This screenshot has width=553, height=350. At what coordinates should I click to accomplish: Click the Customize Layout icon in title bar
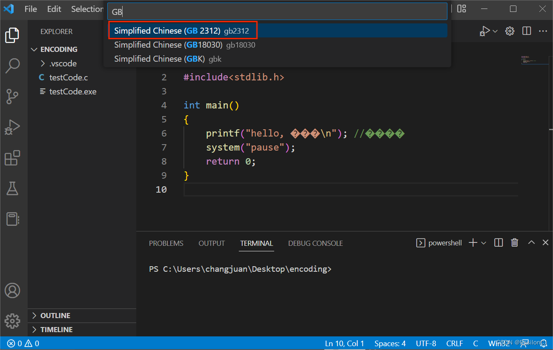461,9
